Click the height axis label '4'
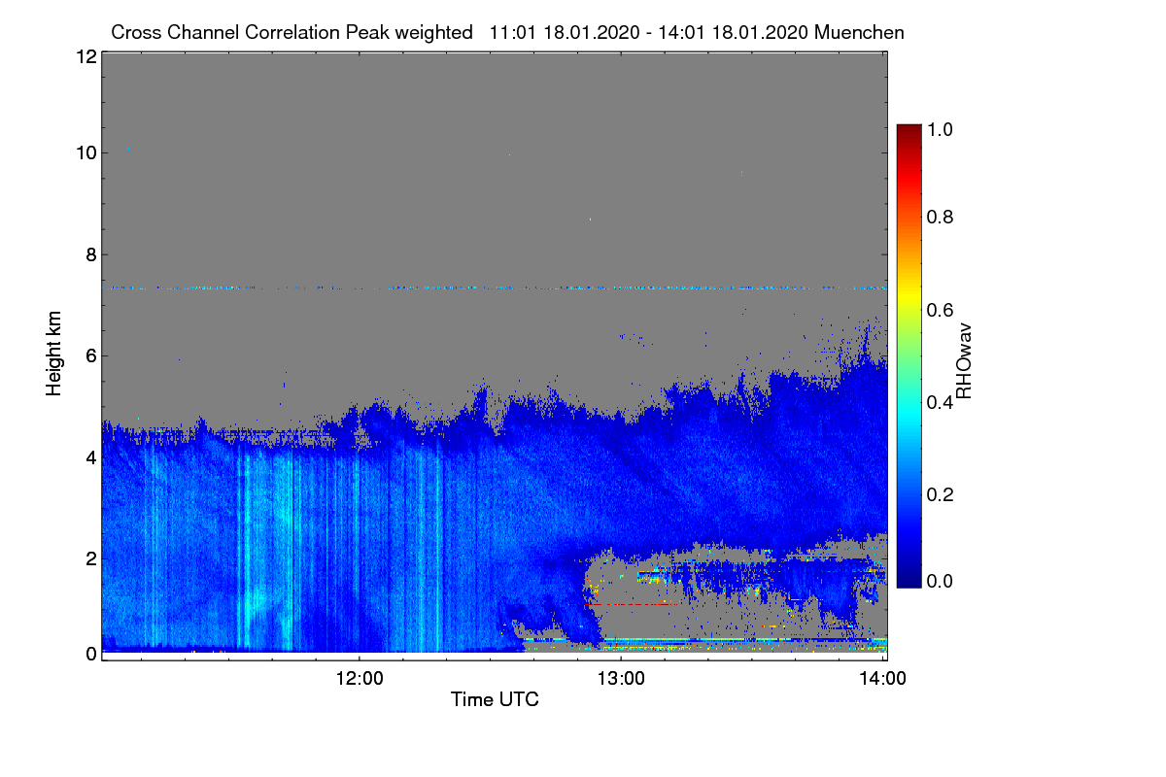The height and width of the screenshot is (777, 1166). point(90,456)
